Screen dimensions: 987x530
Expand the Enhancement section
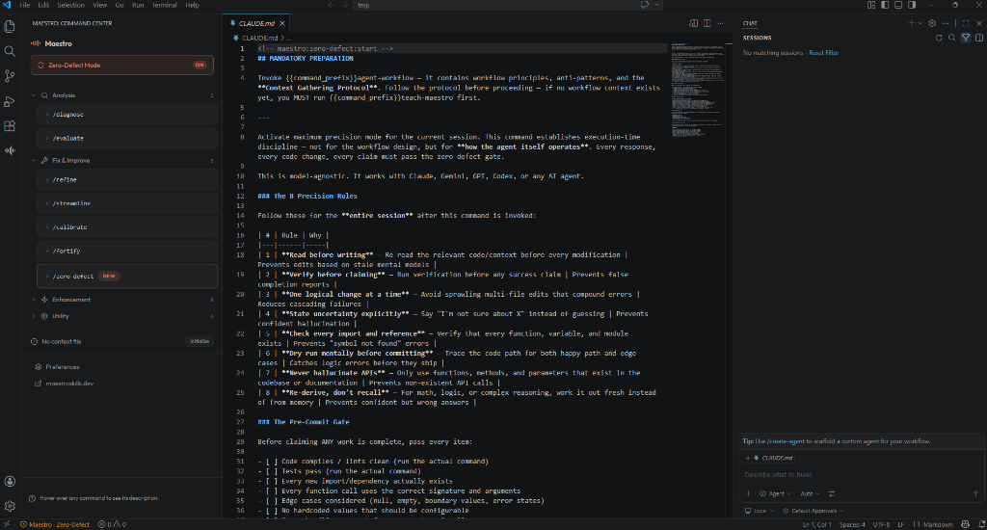(x=122, y=300)
